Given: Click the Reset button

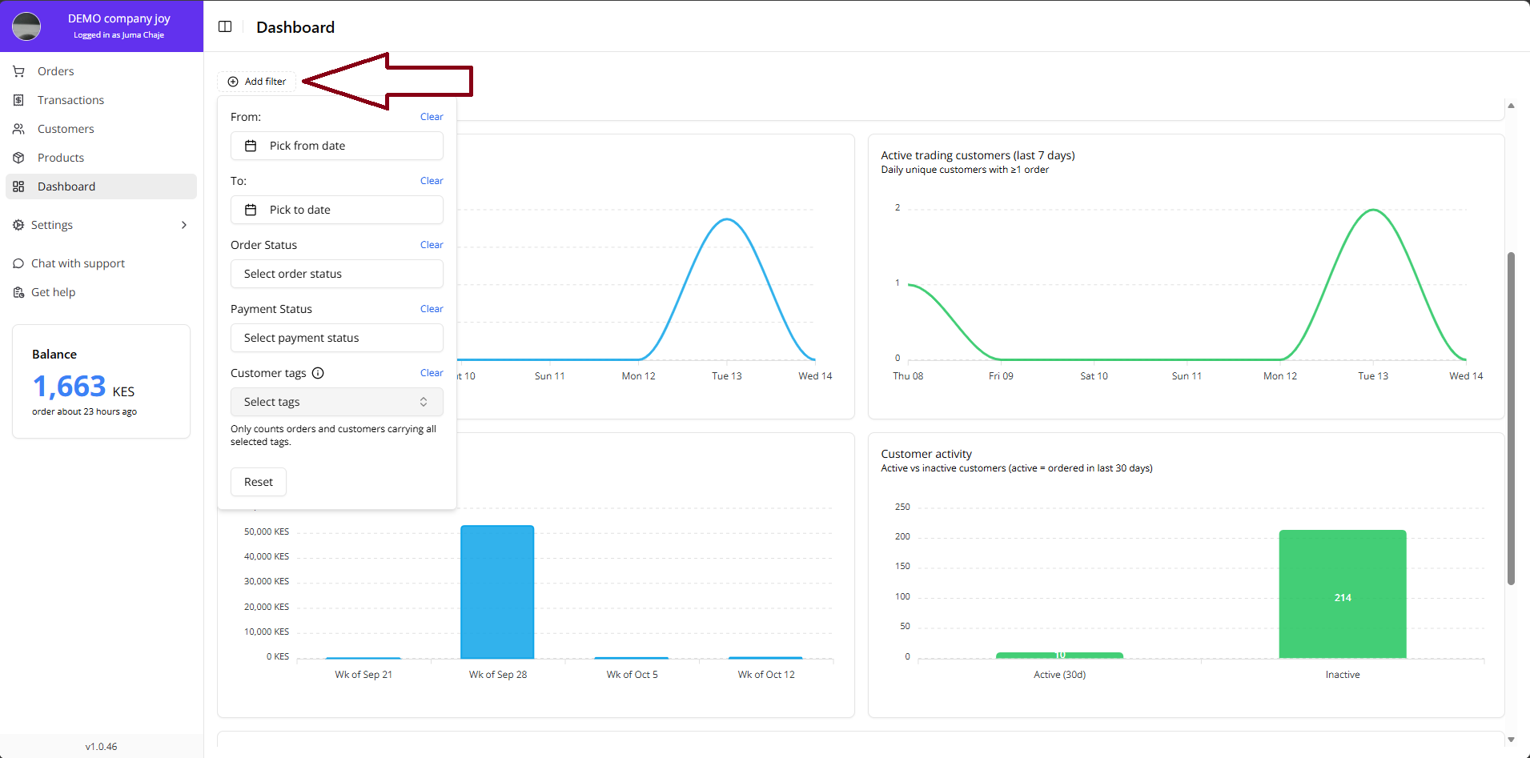Looking at the screenshot, I should tap(259, 482).
